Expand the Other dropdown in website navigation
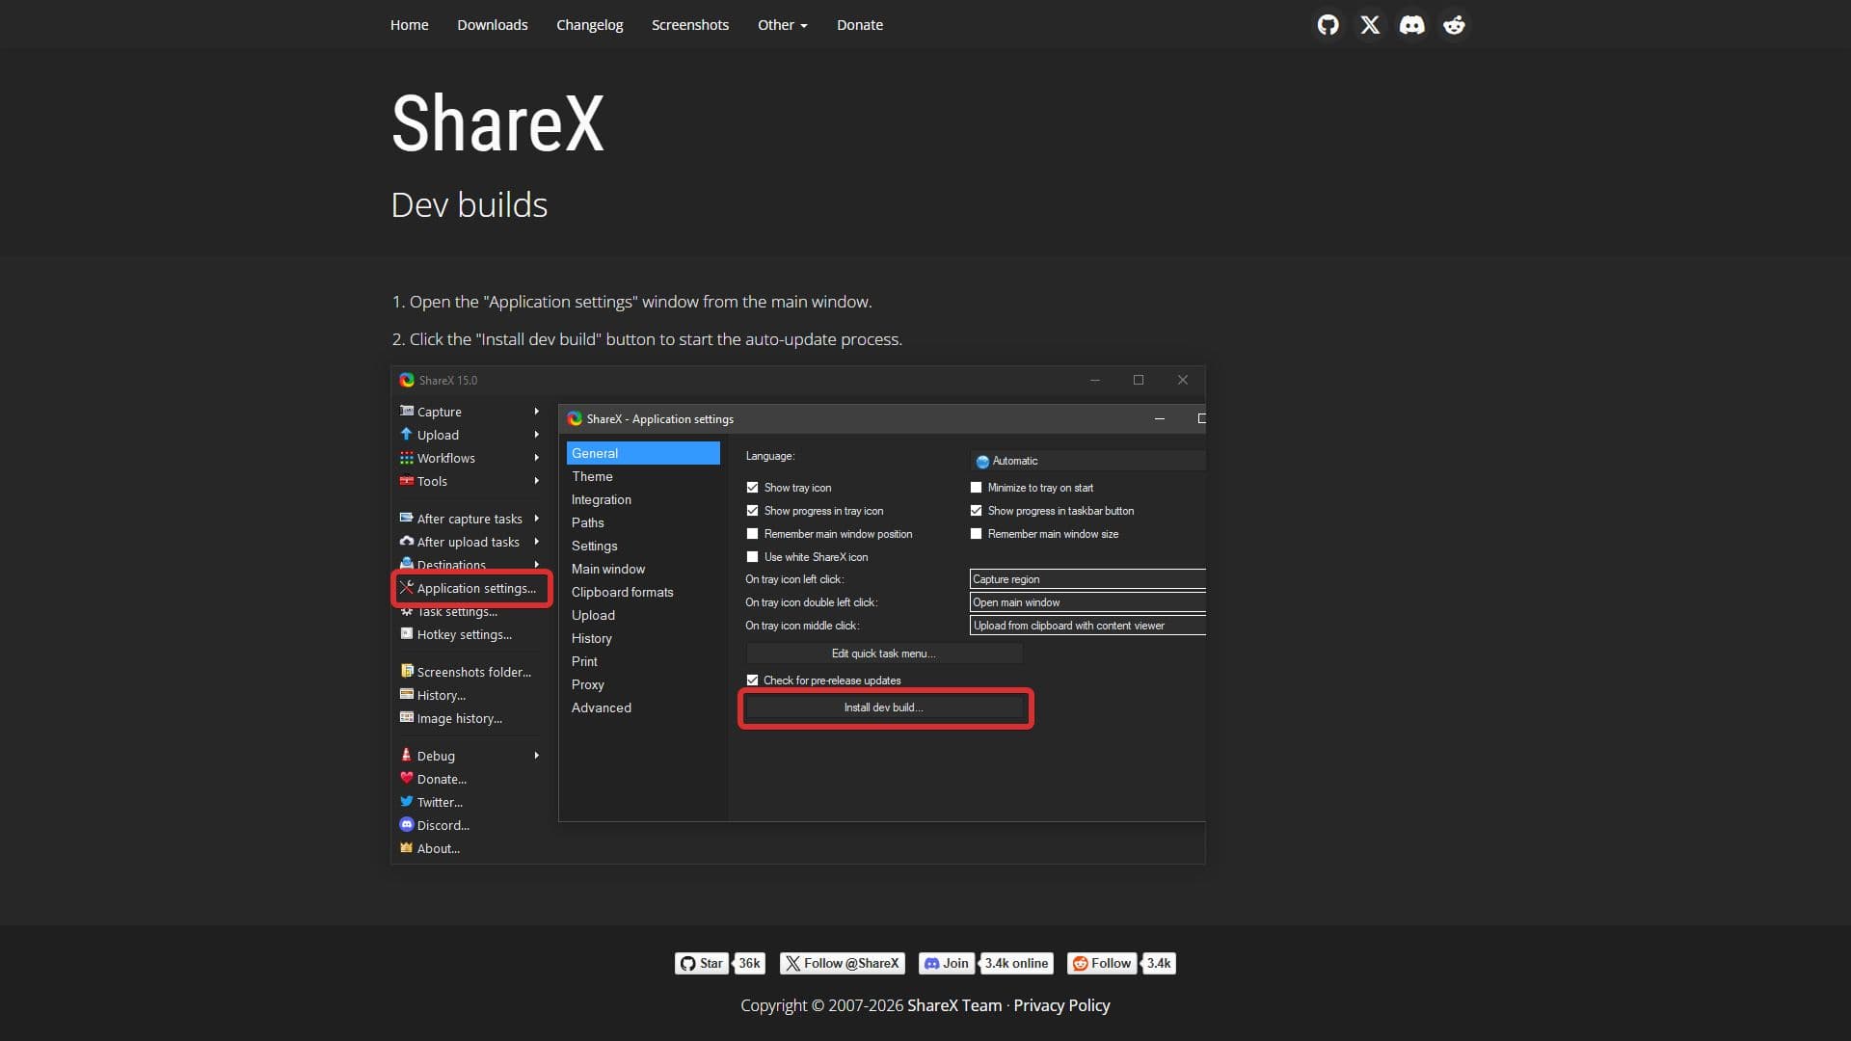This screenshot has height=1041, width=1851. click(782, 25)
